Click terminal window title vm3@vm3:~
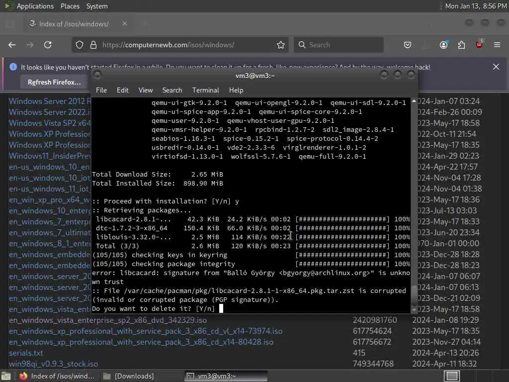The height and width of the screenshot is (382, 509). (255, 76)
